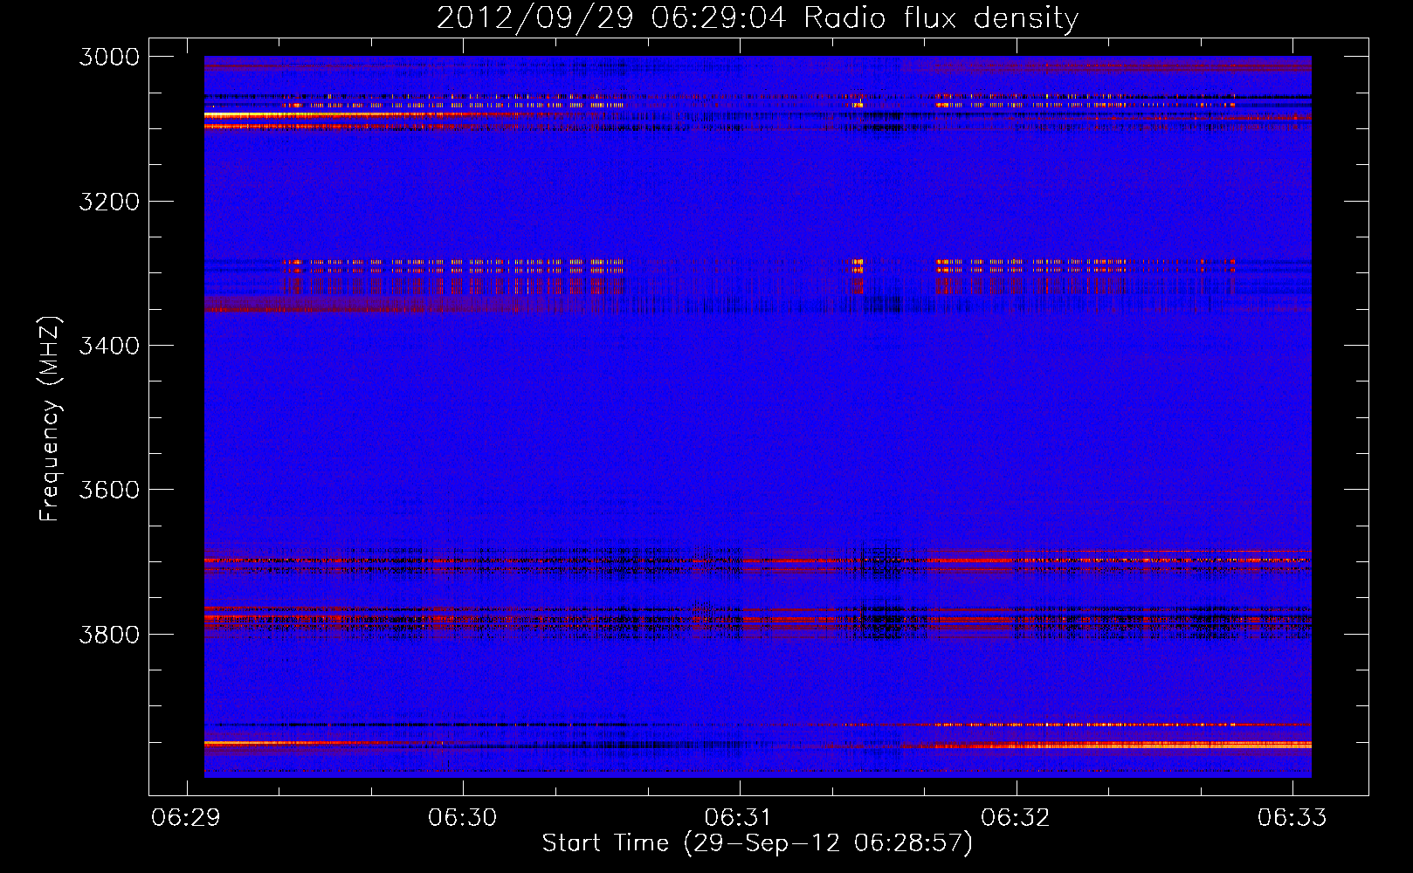The image size is (1413, 873).
Task: Click the 06:30 time tick label
Action: pyautogui.click(x=462, y=817)
